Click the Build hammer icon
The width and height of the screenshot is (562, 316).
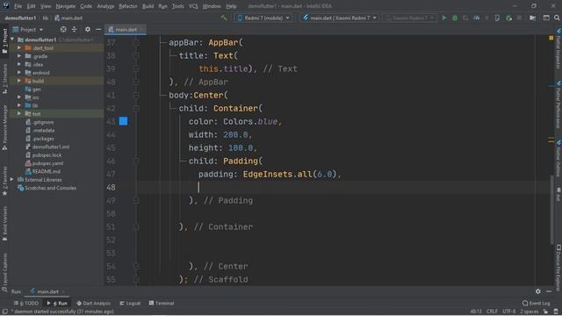coord(224,18)
